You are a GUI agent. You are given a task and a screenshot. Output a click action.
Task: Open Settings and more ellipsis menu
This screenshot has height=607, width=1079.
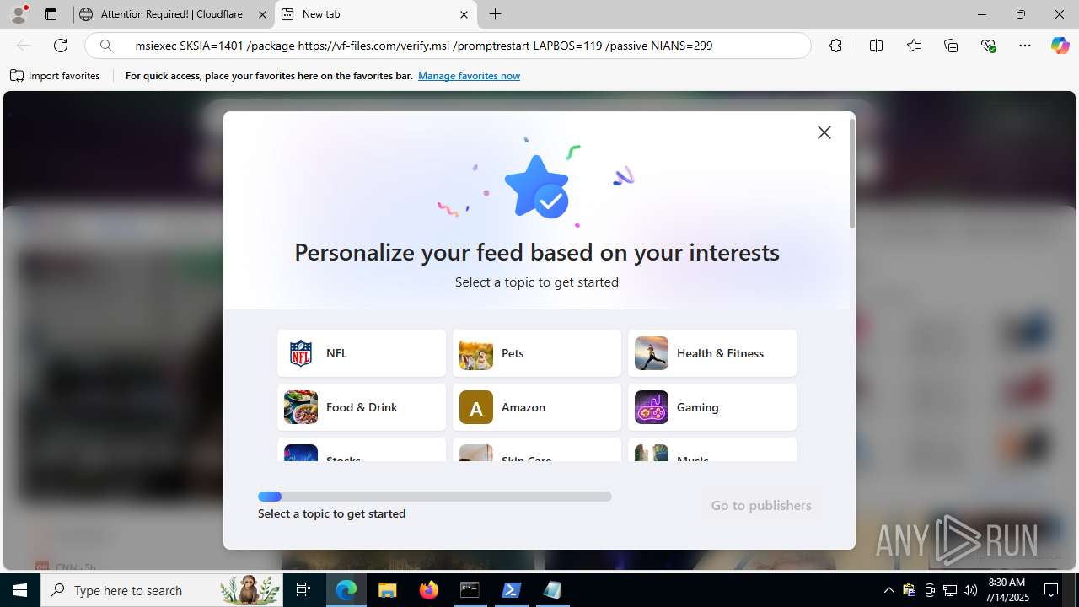coord(1025,46)
